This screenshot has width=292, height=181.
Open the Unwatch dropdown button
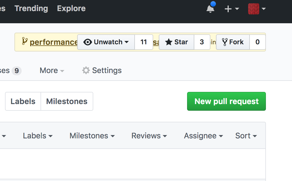(x=106, y=42)
